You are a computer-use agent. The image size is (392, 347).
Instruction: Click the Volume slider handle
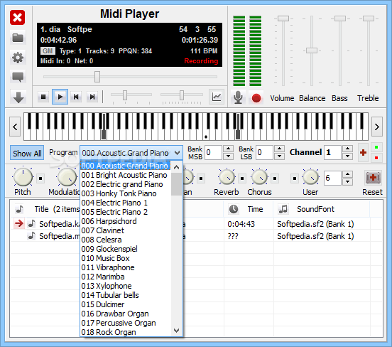[x=283, y=18]
